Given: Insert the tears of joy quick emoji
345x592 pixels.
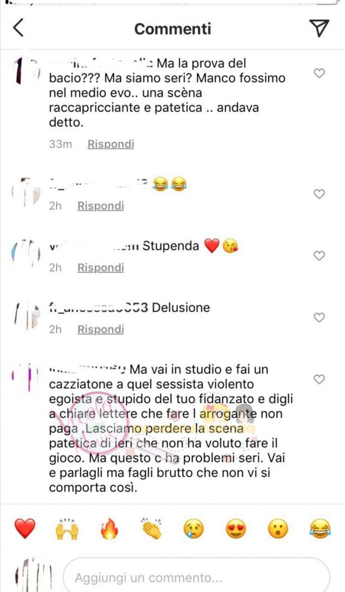Looking at the screenshot, I should pyautogui.click(x=320, y=529).
